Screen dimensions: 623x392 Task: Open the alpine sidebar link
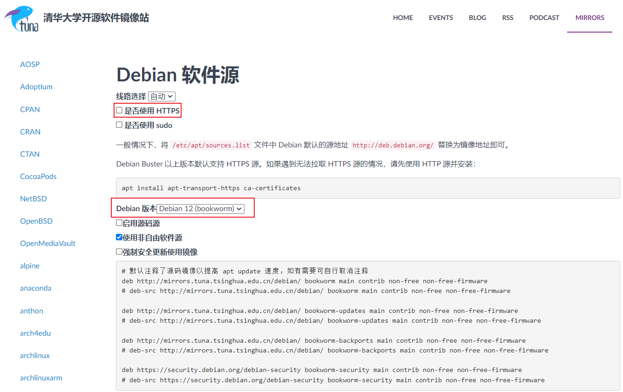coord(30,266)
